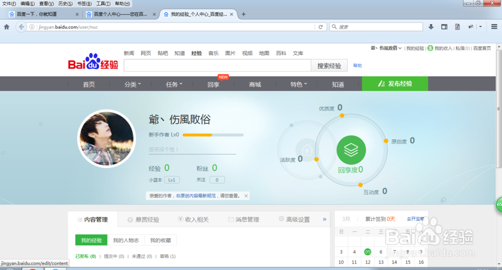
Task: Click the browser URL address field
Action: tap(176, 27)
